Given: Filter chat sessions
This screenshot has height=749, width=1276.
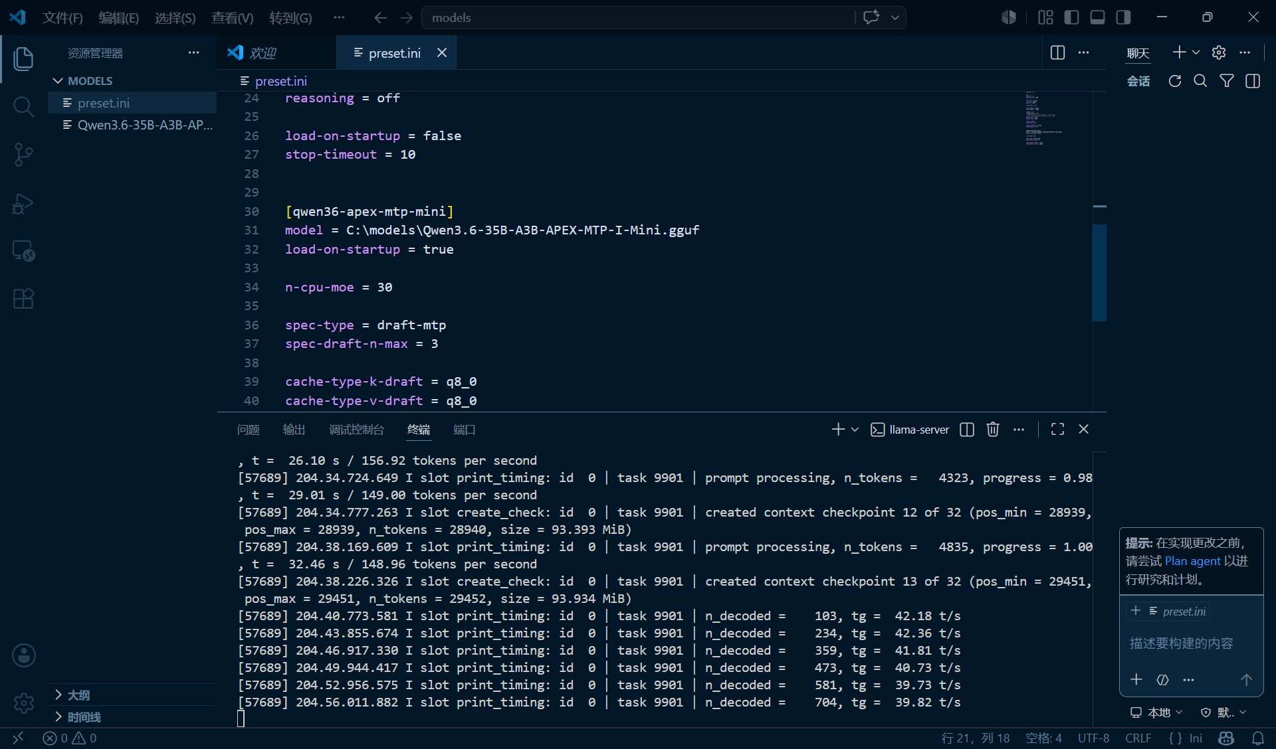Looking at the screenshot, I should pyautogui.click(x=1227, y=81).
